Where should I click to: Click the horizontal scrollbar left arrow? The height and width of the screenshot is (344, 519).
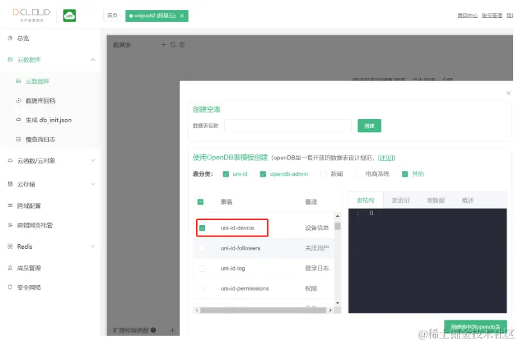click(x=197, y=310)
